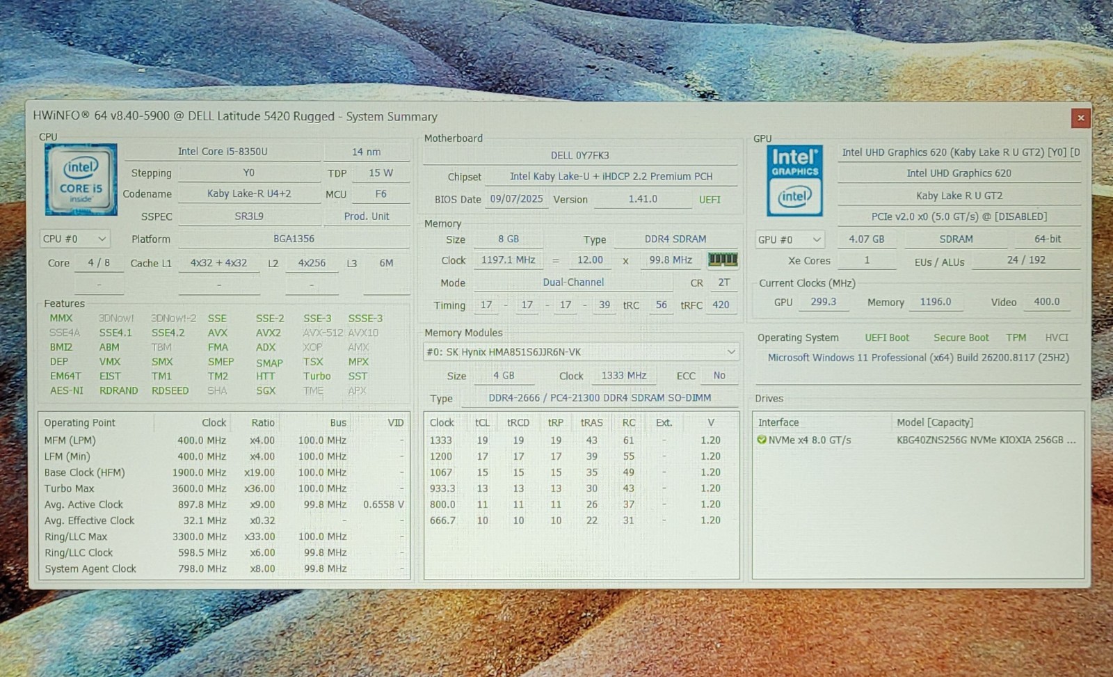Select the 666.7 row in timings table
Viewport: 1113px width, 677px height.
tap(581, 520)
